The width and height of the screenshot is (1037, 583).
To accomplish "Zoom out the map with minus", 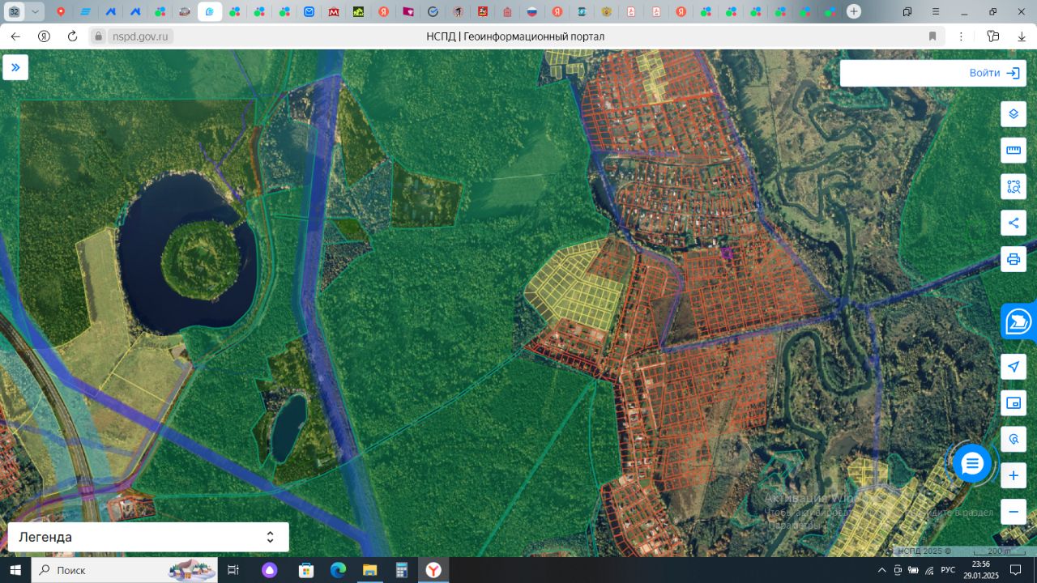I will pyautogui.click(x=1013, y=512).
